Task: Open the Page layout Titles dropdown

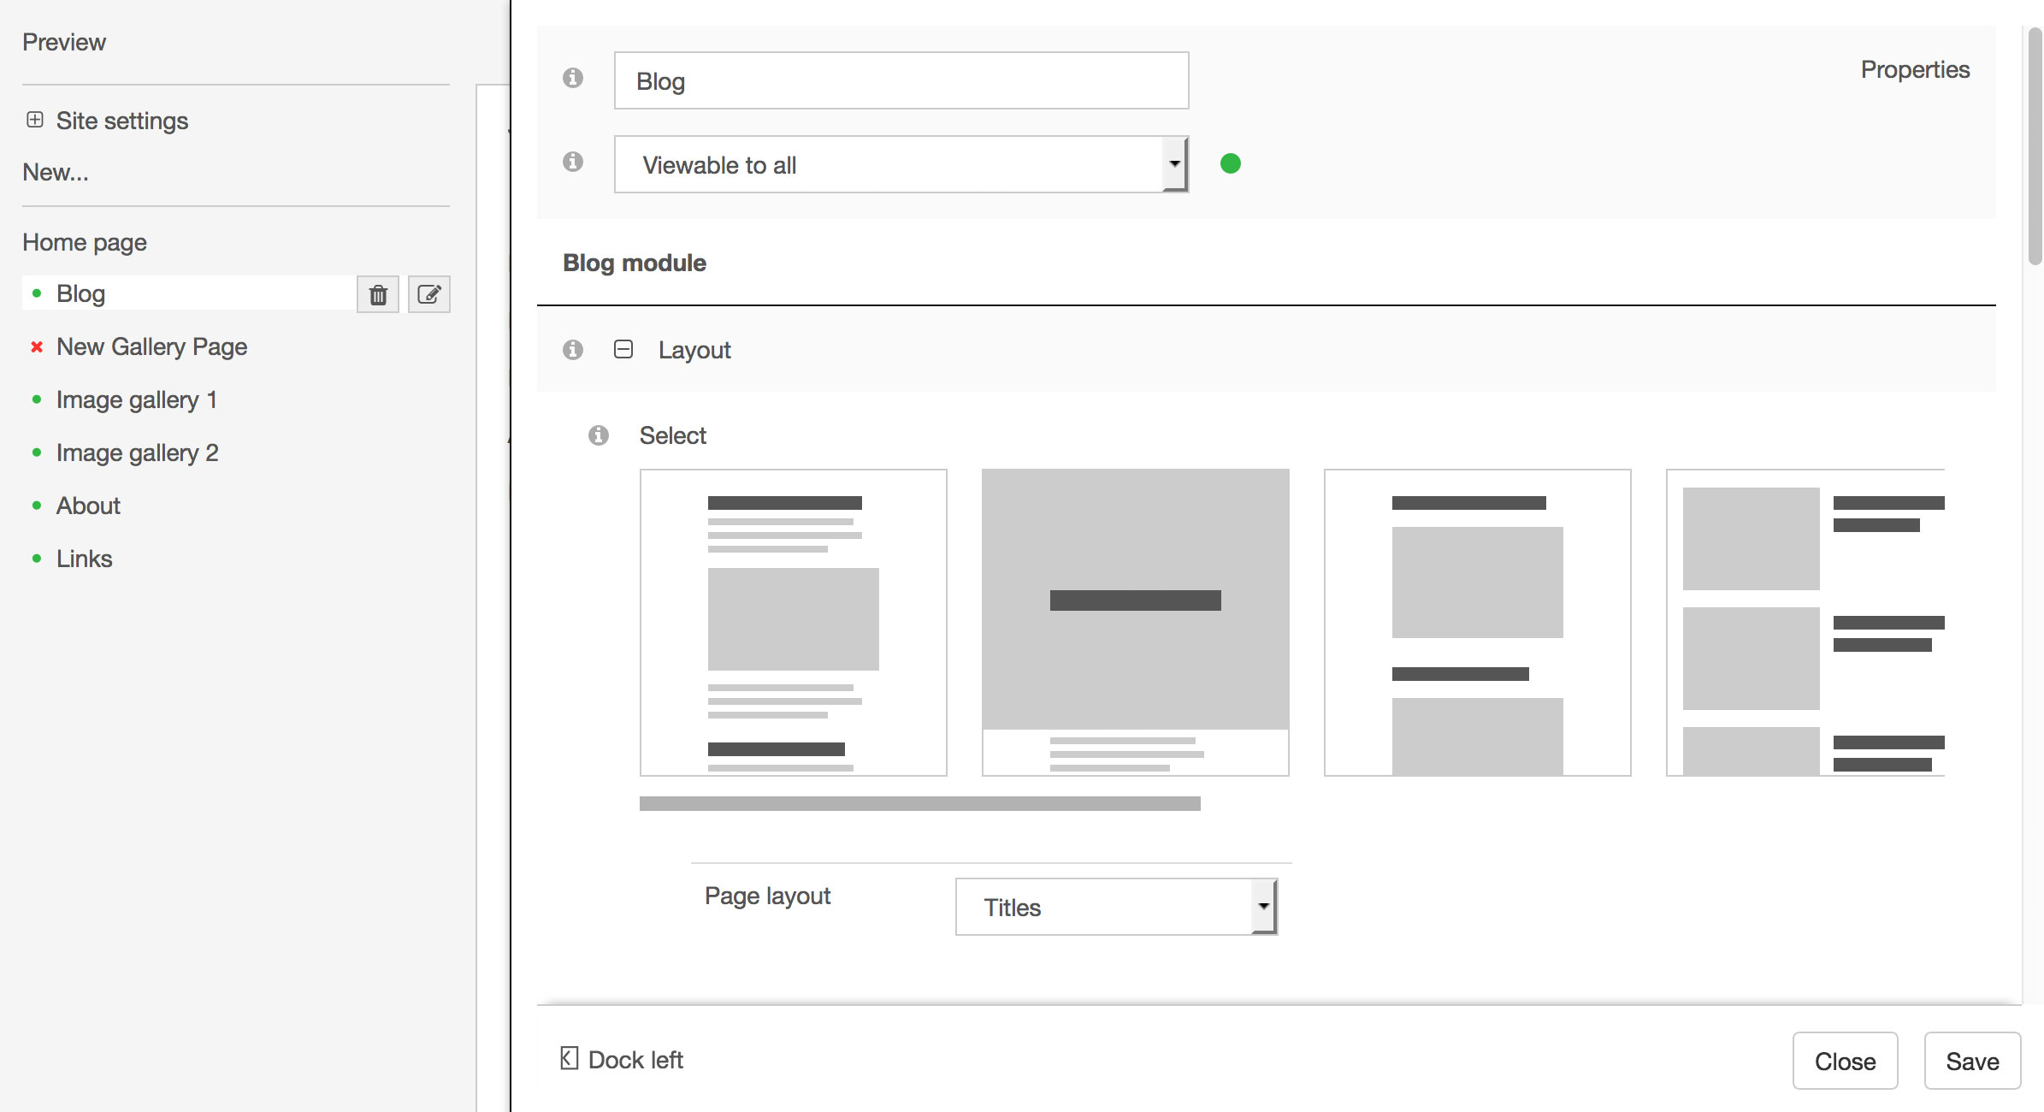Action: (1116, 907)
